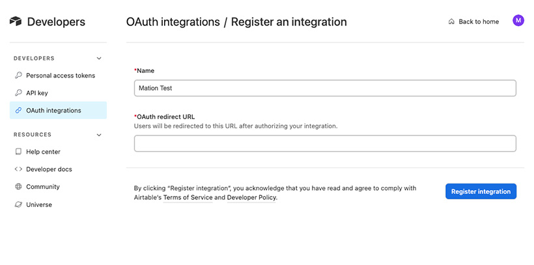This screenshot has height=265, width=534.
Task: Click the Developers title text
Action: coord(56,21)
